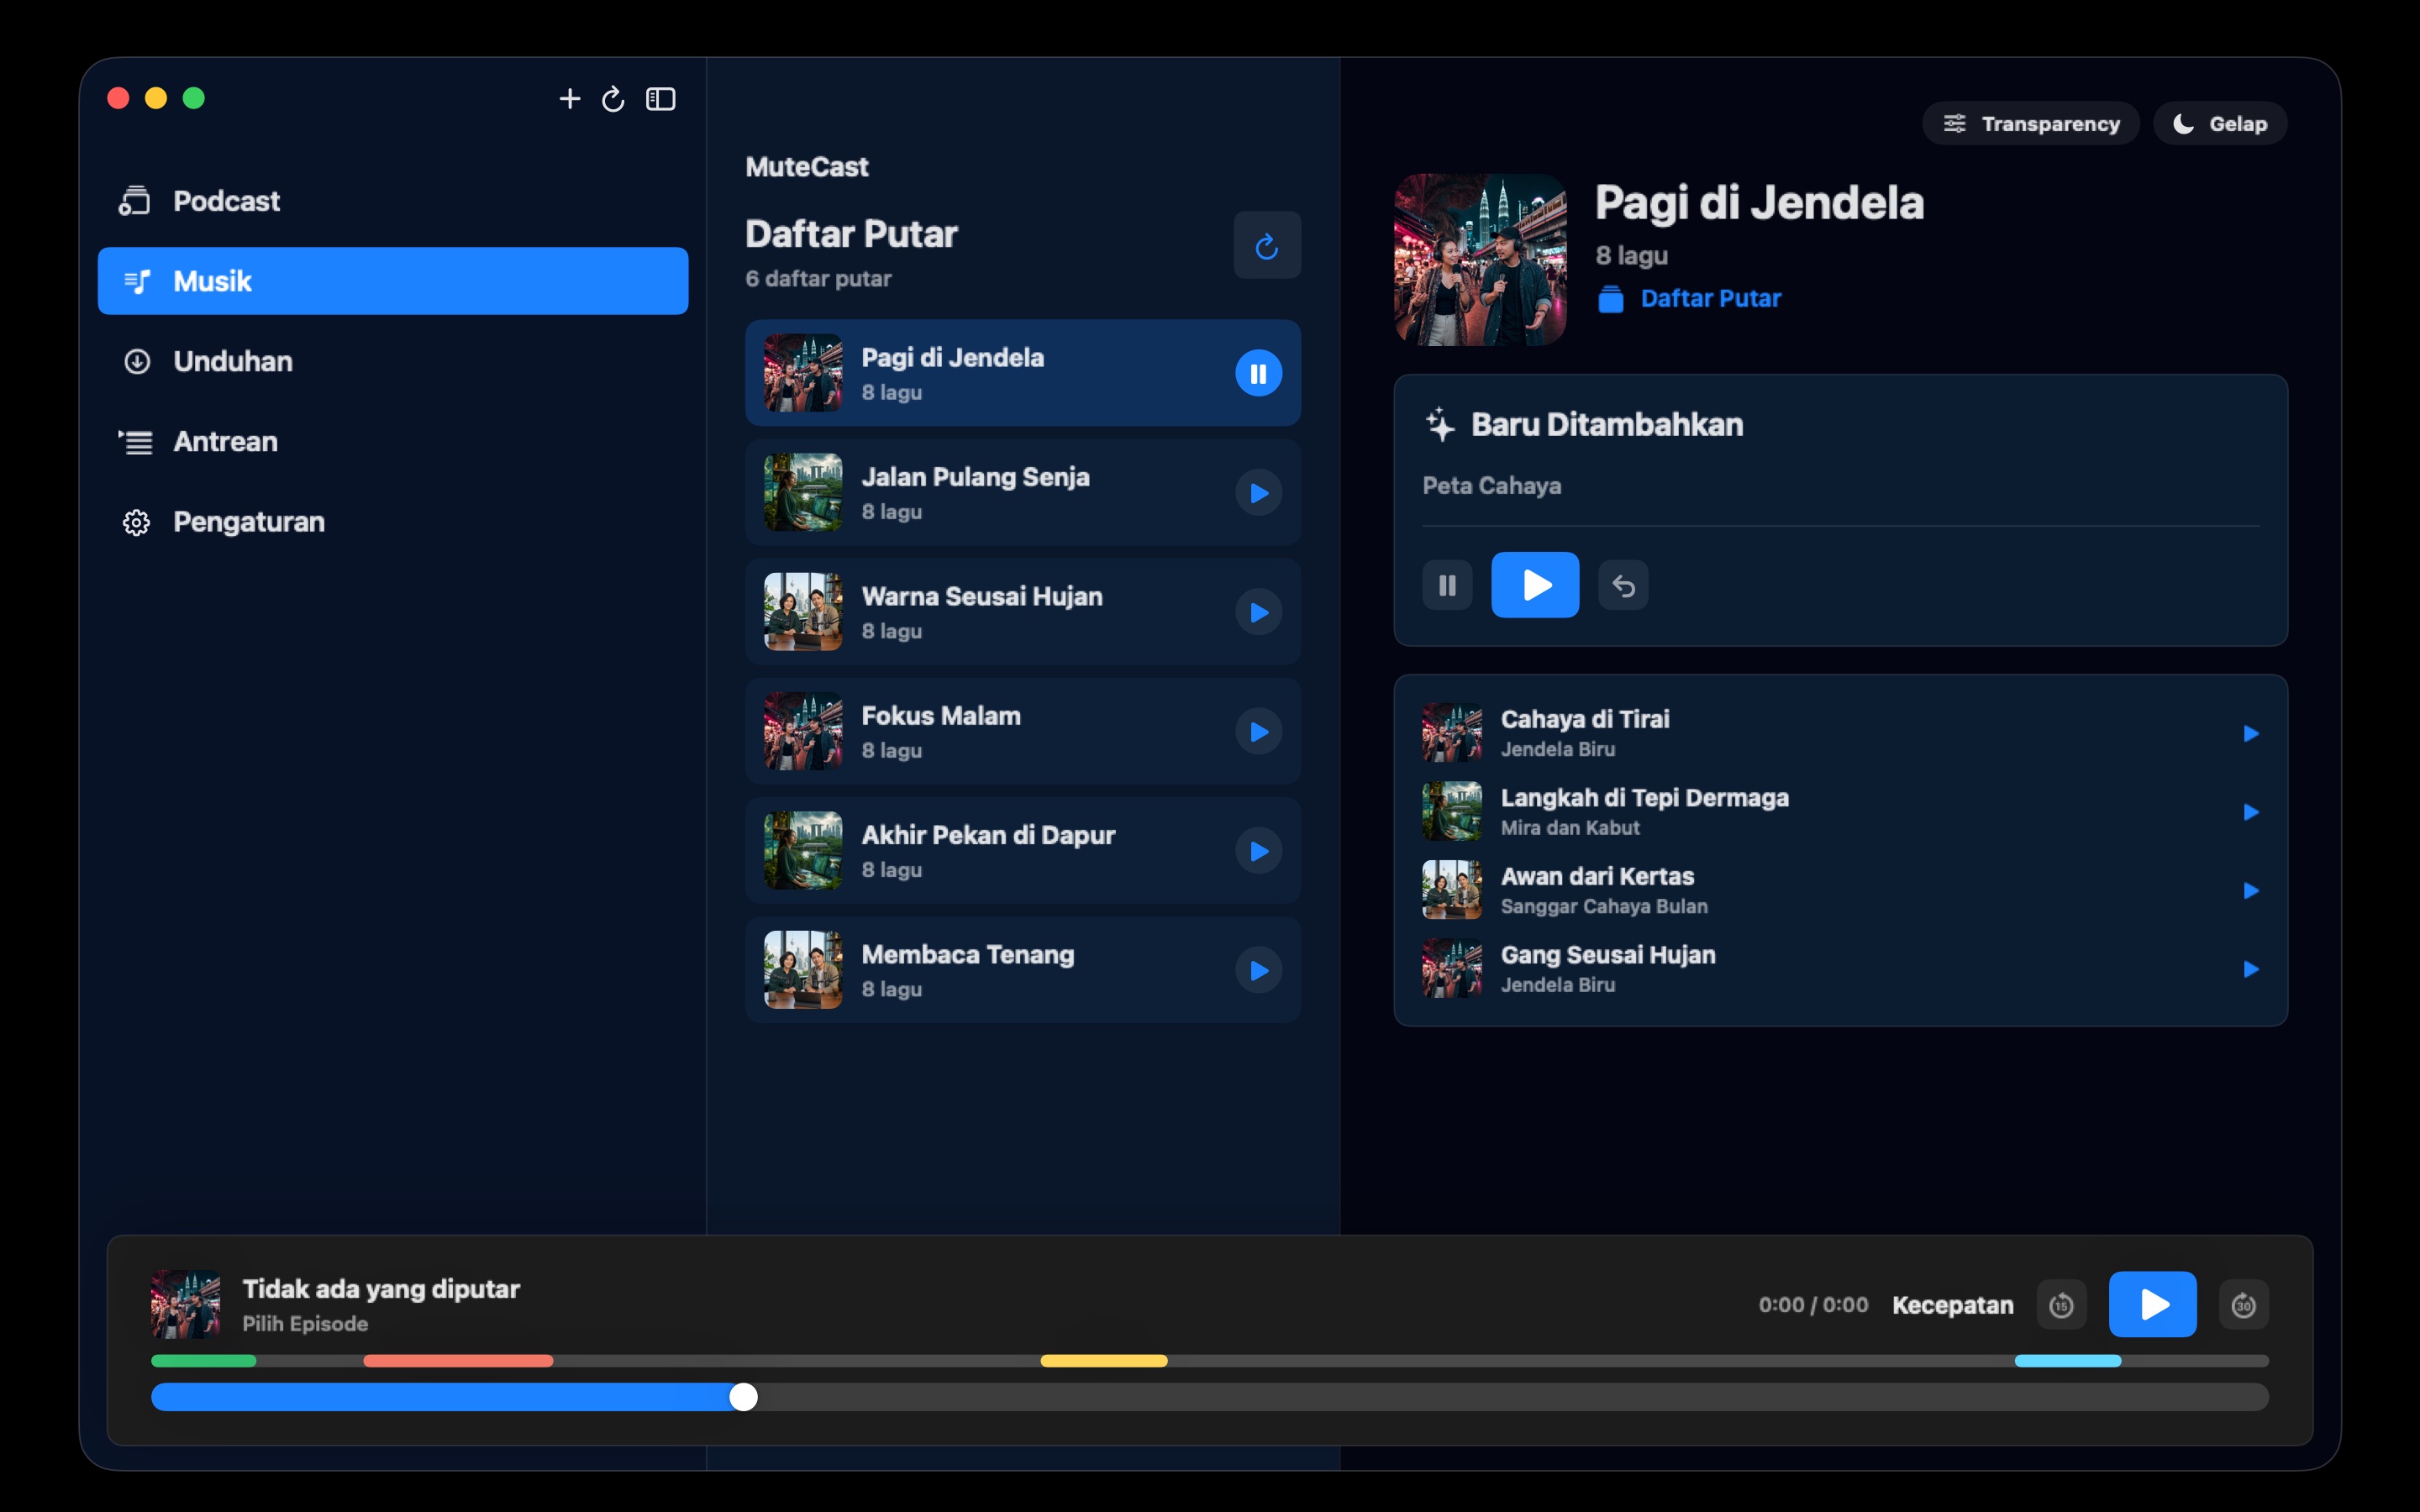Screen dimensions: 2420x1512
Task: Toggle the sidebar panel layout icon
Action: coord(661,98)
